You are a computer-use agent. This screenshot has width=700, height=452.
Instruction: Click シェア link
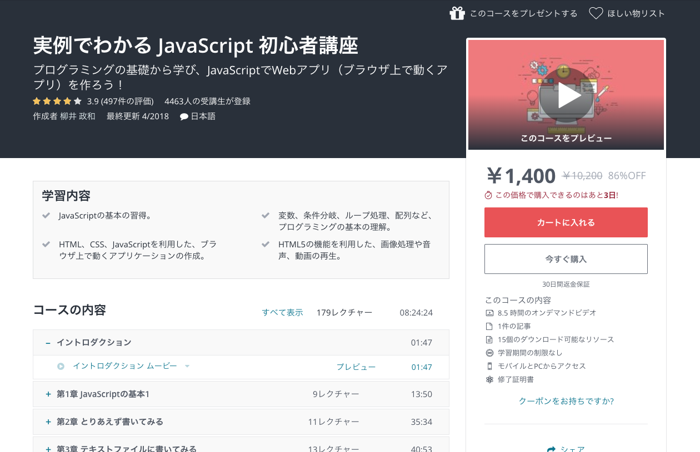(573, 449)
